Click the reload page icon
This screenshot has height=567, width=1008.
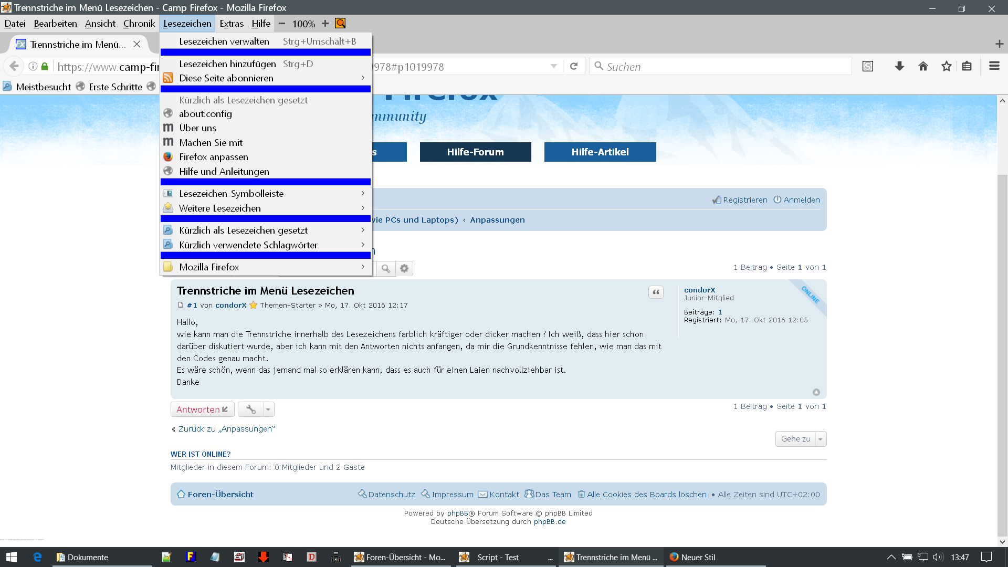(x=574, y=66)
